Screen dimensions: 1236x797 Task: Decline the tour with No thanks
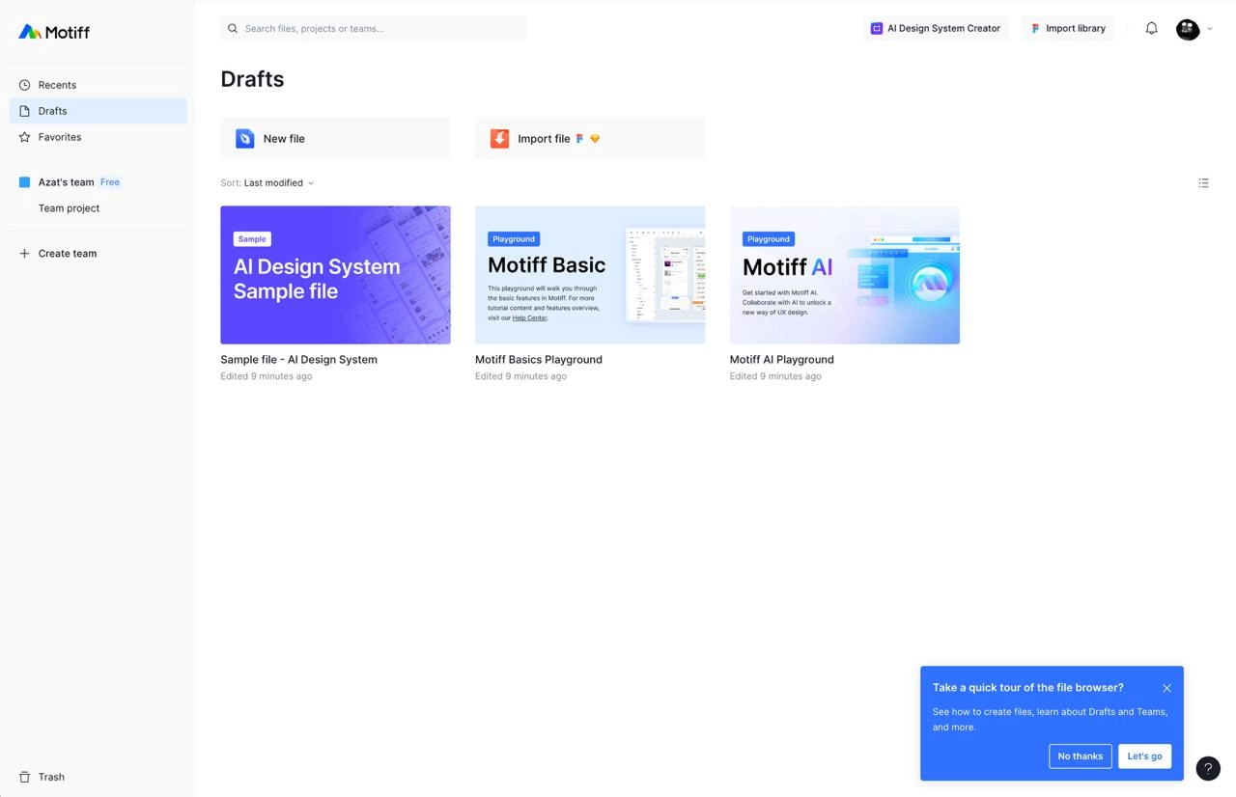pos(1081,756)
